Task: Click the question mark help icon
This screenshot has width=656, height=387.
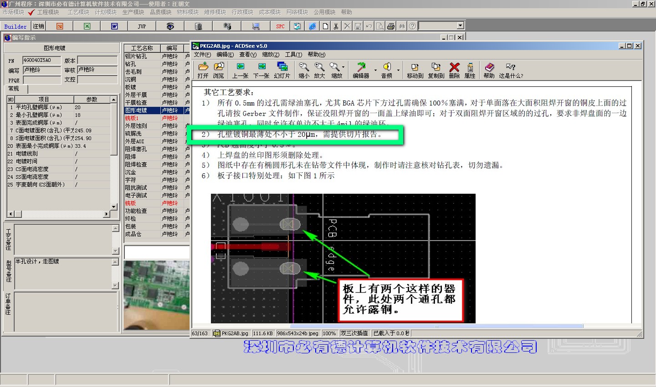Action: [x=413, y=26]
